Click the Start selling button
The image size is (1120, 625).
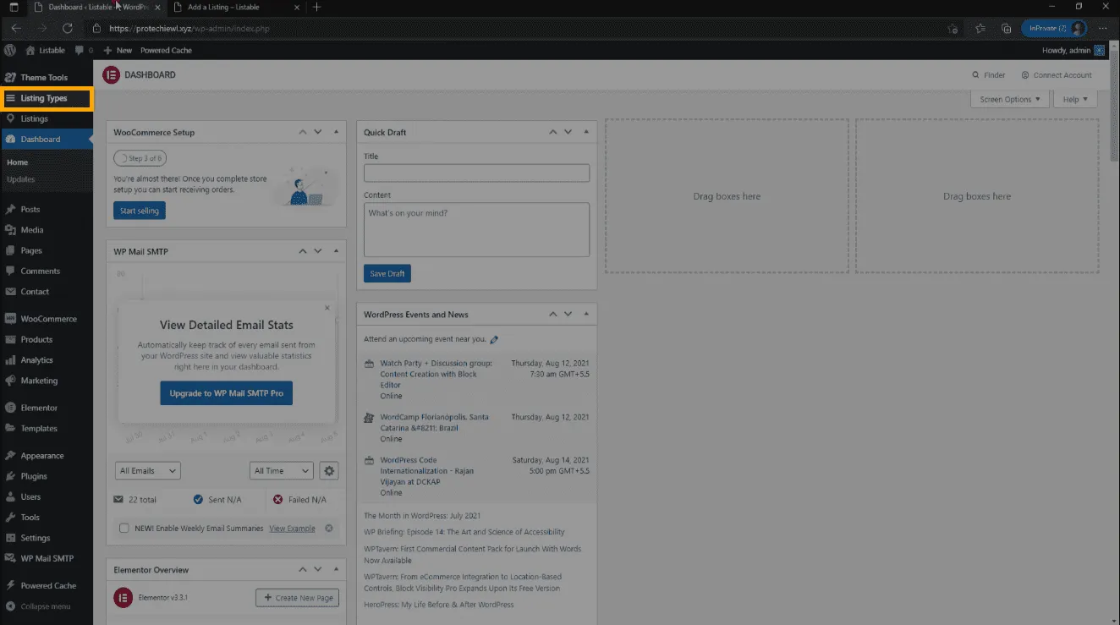click(x=140, y=211)
